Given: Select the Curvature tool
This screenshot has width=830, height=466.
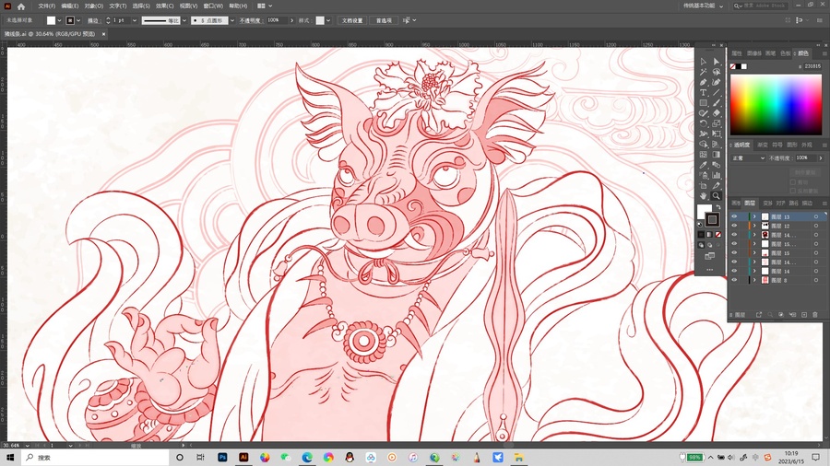Looking at the screenshot, I should (x=717, y=82).
